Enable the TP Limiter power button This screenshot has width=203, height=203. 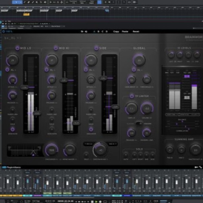pos(132,96)
